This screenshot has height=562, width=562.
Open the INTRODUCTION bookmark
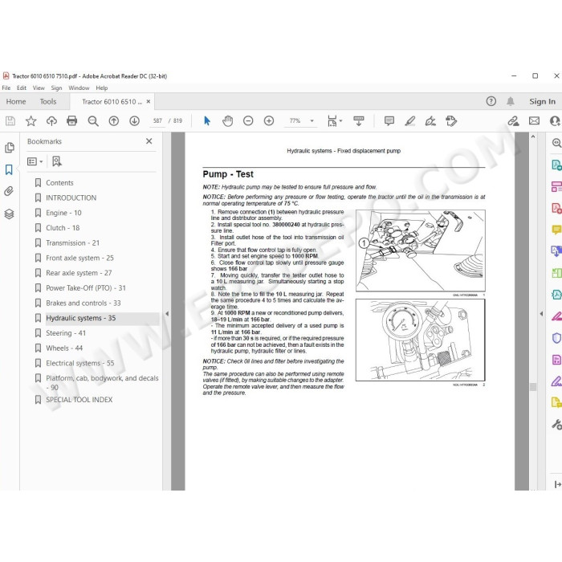pos(71,198)
